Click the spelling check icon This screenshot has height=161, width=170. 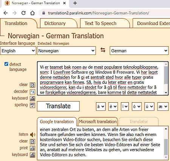[x=32, y=105]
